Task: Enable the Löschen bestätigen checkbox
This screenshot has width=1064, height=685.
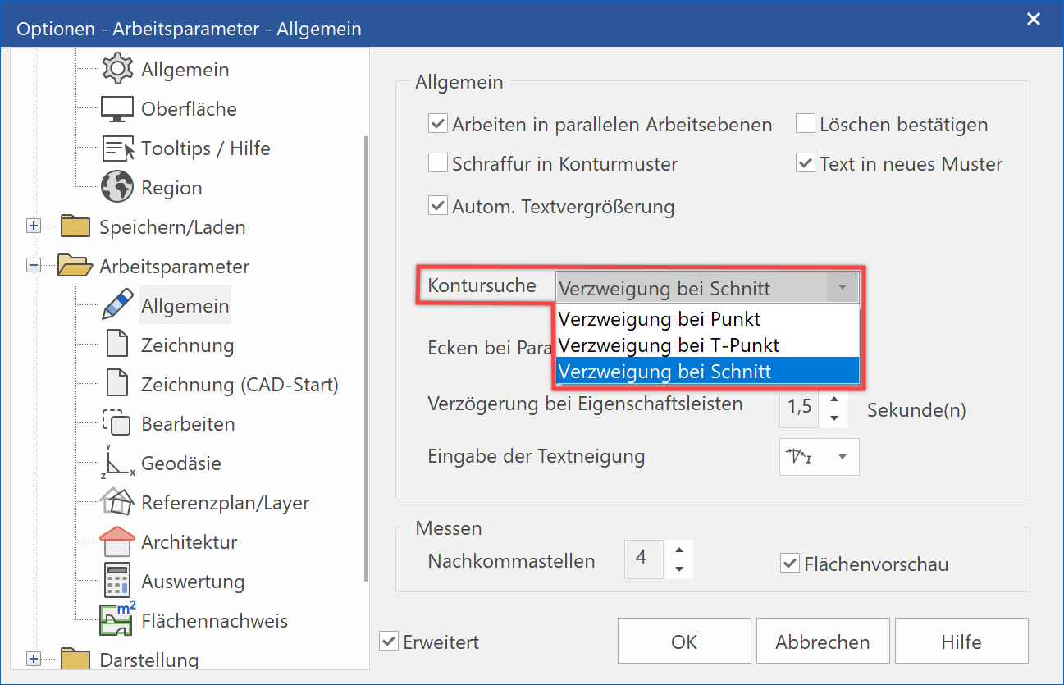Action: [806, 125]
